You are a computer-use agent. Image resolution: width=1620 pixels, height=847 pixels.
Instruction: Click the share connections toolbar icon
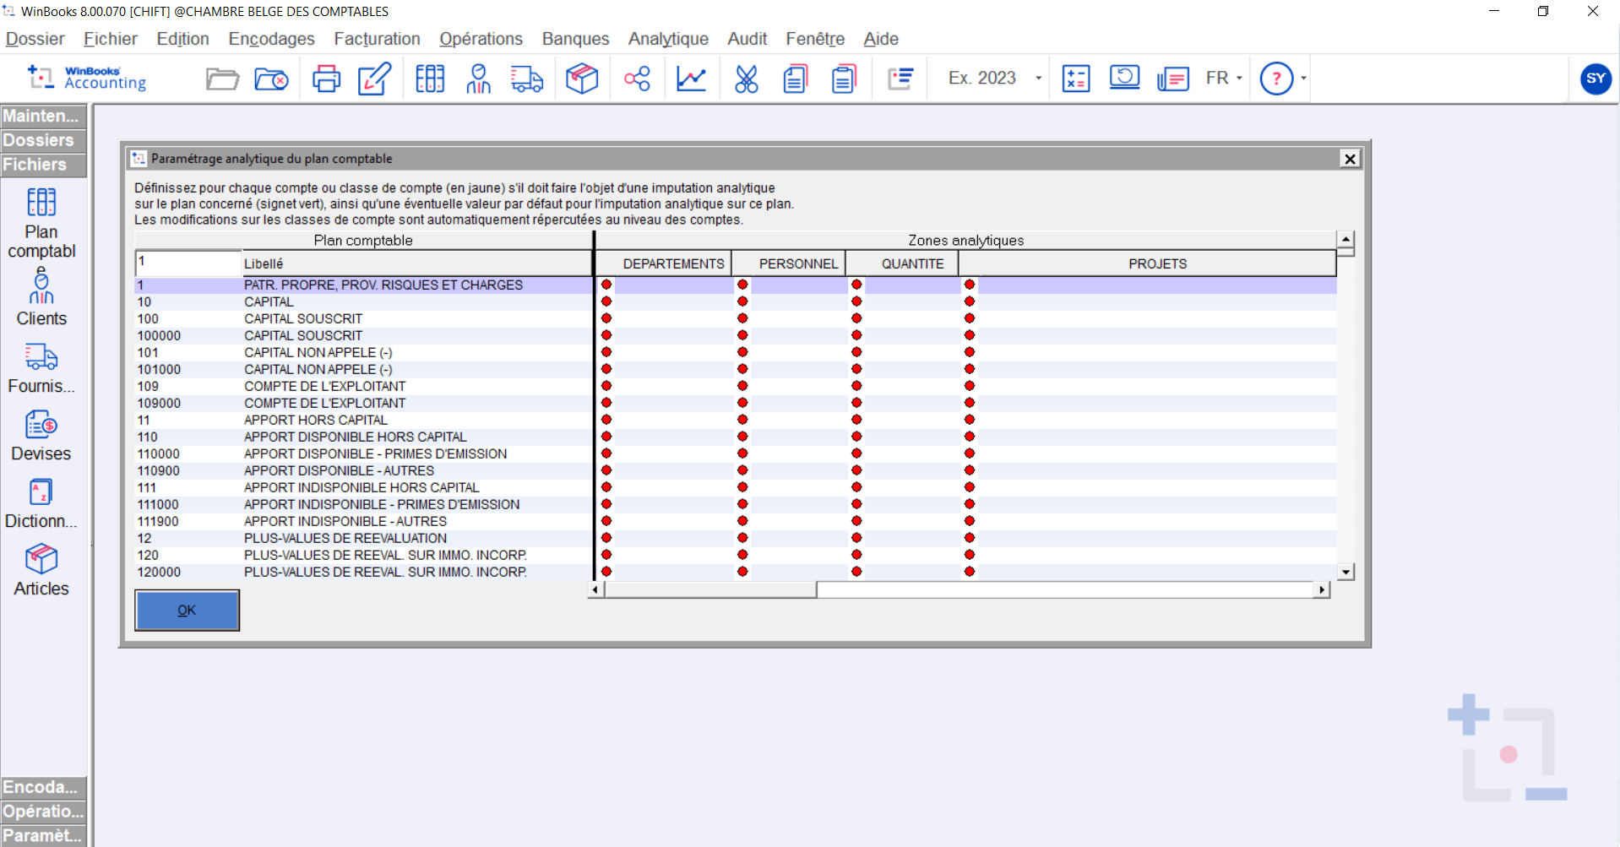coord(637,79)
